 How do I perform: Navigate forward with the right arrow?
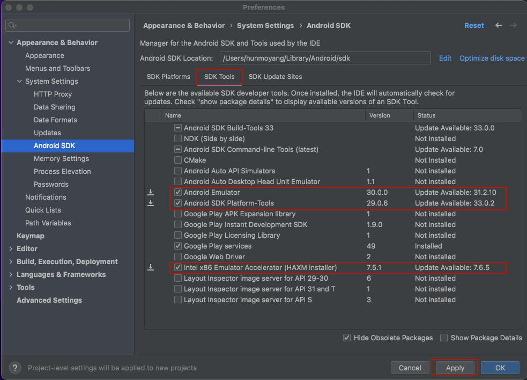pos(513,26)
